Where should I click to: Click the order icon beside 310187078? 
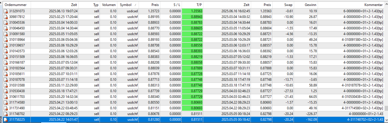coord(6,80)
